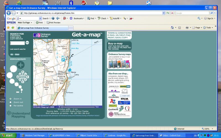
Task: Click the EPSON Print icon
Action: (37, 23)
